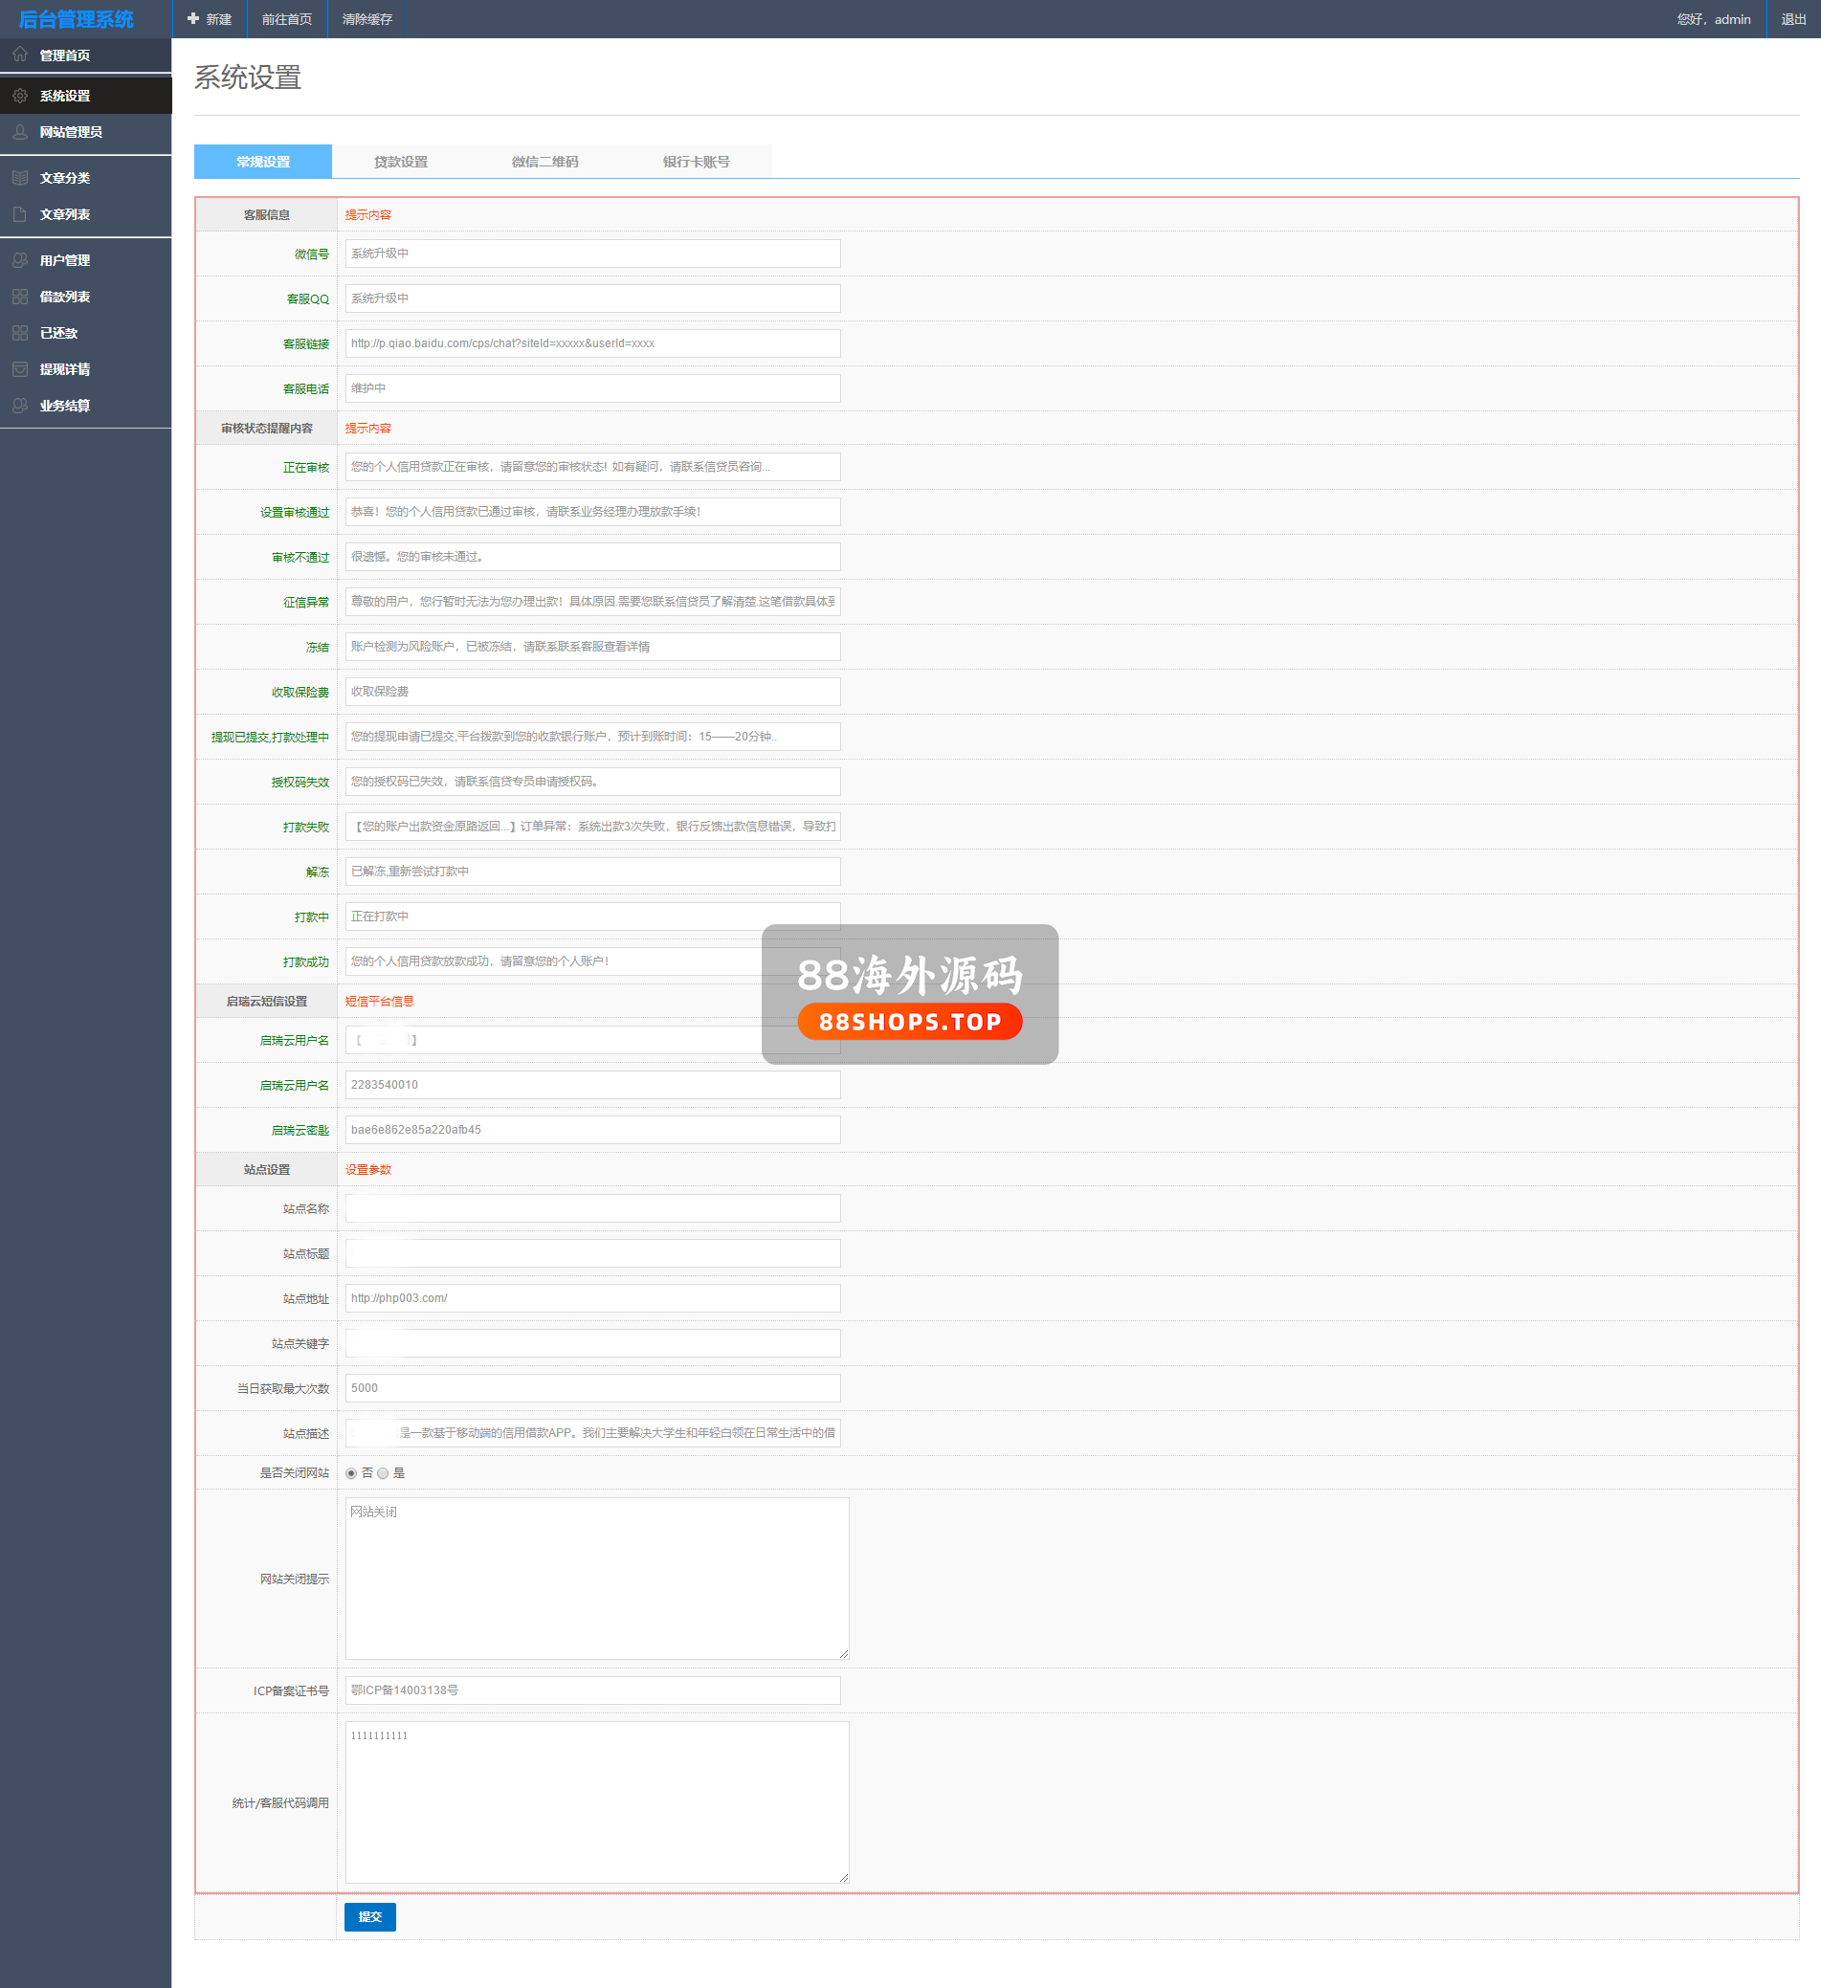
Task: Click the gear icon beside 系统设置
Action: click(20, 96)
